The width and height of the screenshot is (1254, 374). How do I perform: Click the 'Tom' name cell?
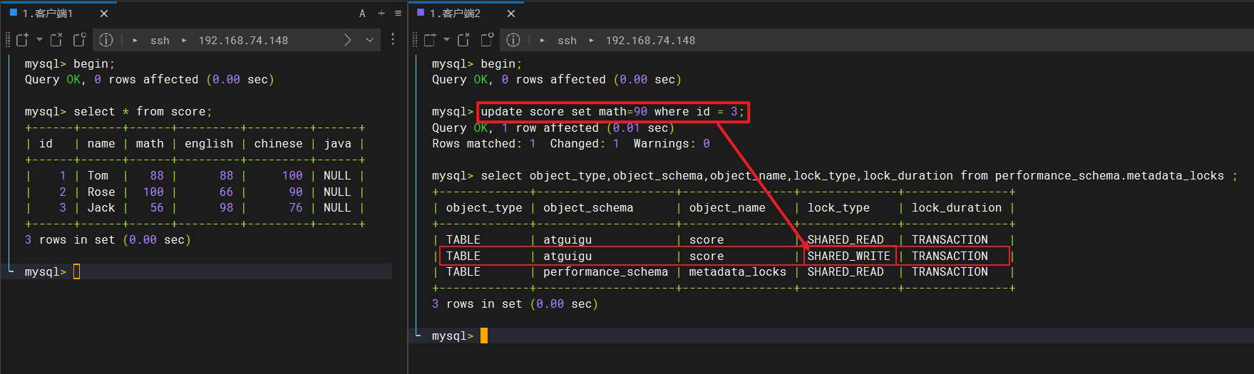tap(98, 175)
